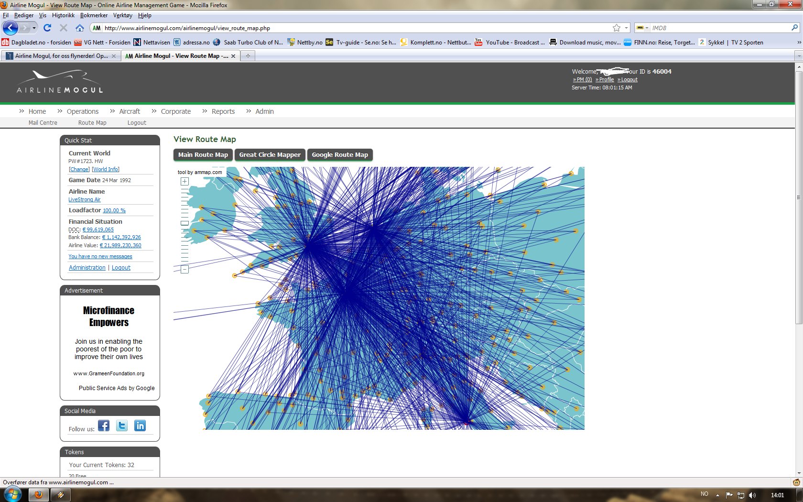Click the search magnifier icon in IMDB box
Screen dimensions: 803x502
(x=795, y=28)
